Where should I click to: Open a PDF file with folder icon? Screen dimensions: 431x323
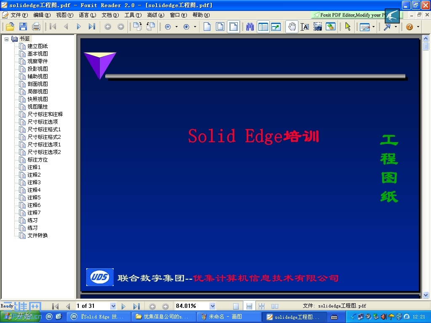[x=10, y=26]
